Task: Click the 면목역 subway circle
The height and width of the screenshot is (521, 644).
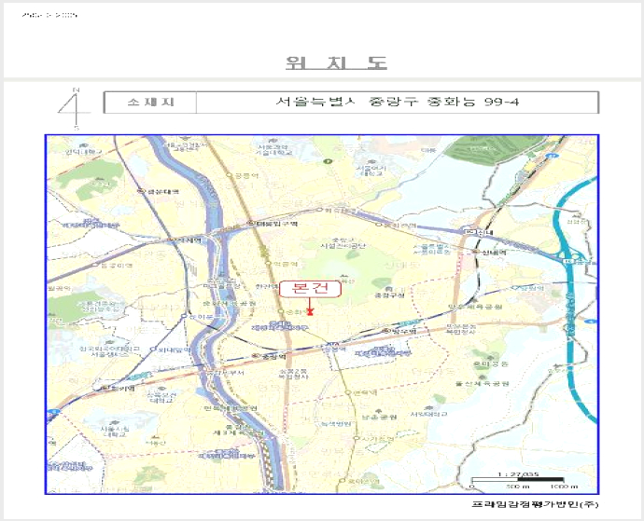Action: coord(347,392)
